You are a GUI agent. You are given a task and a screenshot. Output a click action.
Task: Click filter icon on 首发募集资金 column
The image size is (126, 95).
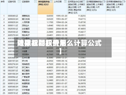[51, 1]
